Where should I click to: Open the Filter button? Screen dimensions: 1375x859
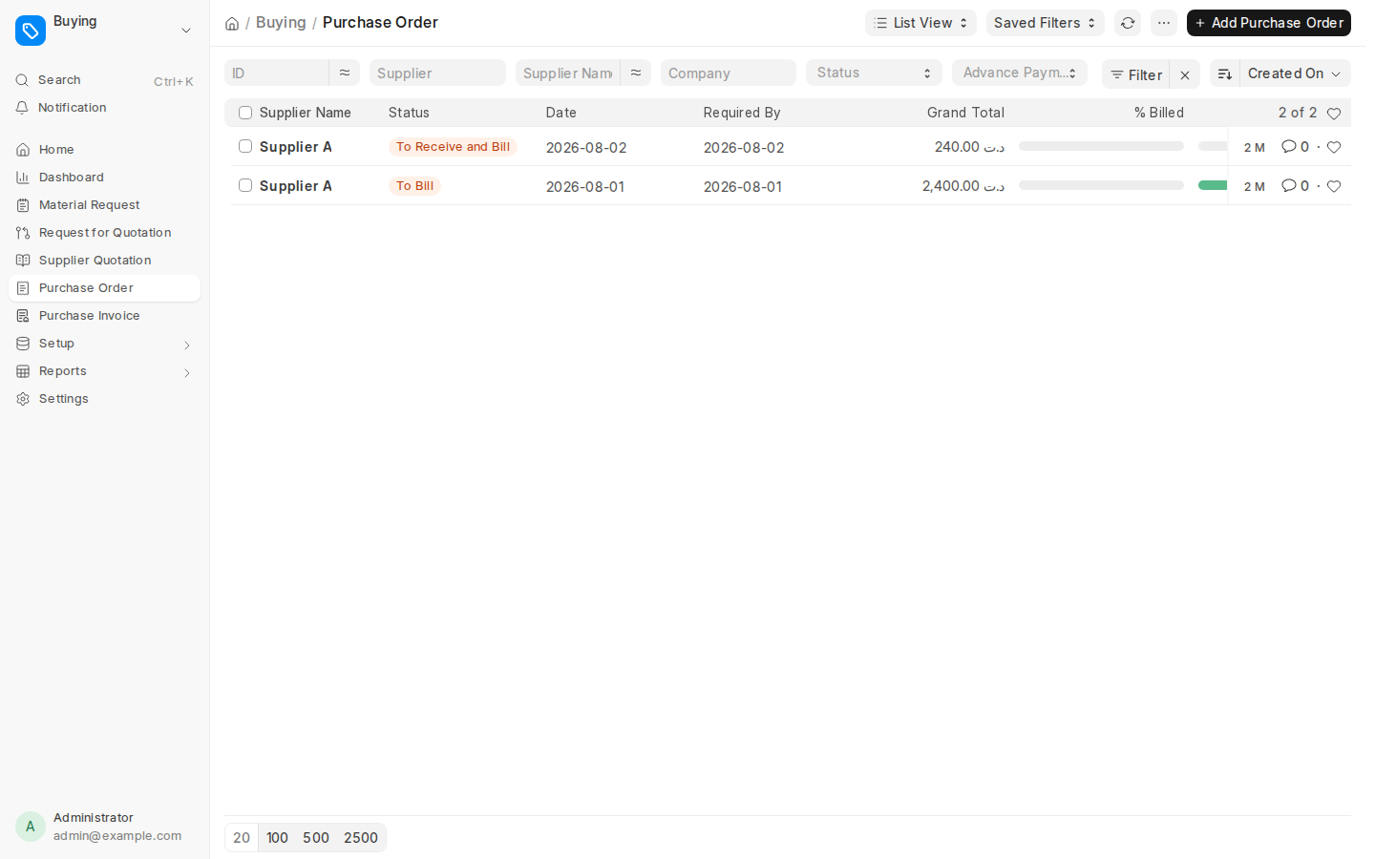point(1136,74)
